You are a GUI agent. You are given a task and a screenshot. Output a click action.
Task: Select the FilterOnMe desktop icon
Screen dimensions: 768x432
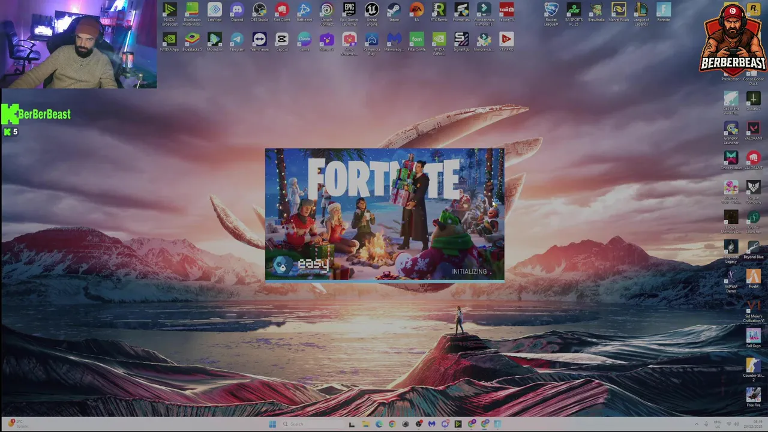(416, 42)
